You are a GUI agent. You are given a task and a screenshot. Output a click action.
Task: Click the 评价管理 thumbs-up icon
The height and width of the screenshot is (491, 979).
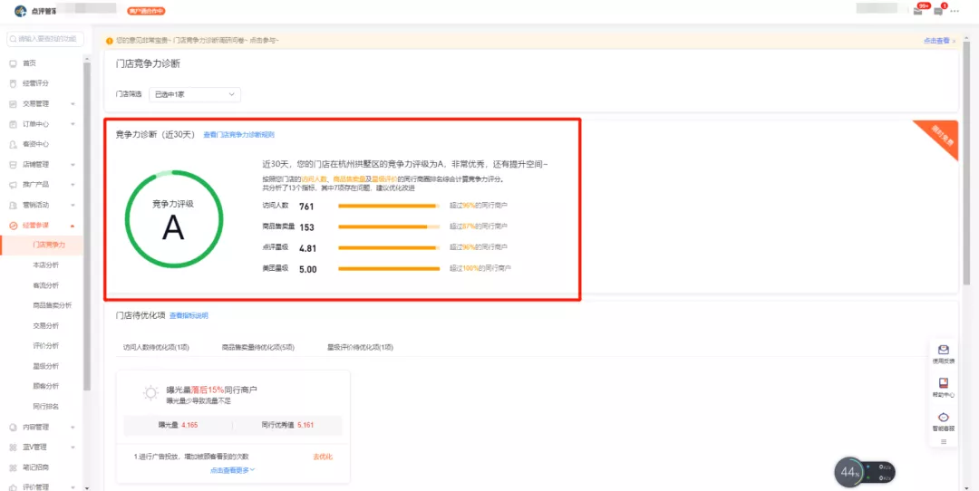13,487
